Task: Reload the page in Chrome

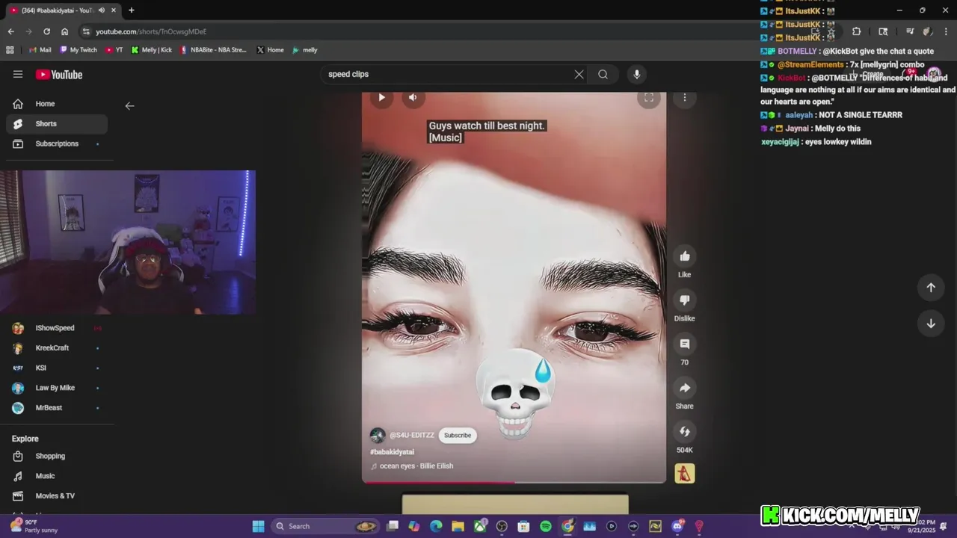Action: pyautogui.click(x=46, y=31)
